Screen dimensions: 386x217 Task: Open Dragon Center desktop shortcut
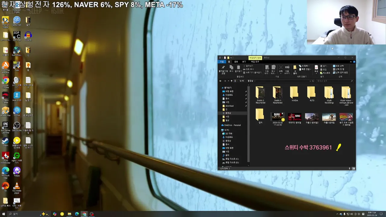[5, 98]
